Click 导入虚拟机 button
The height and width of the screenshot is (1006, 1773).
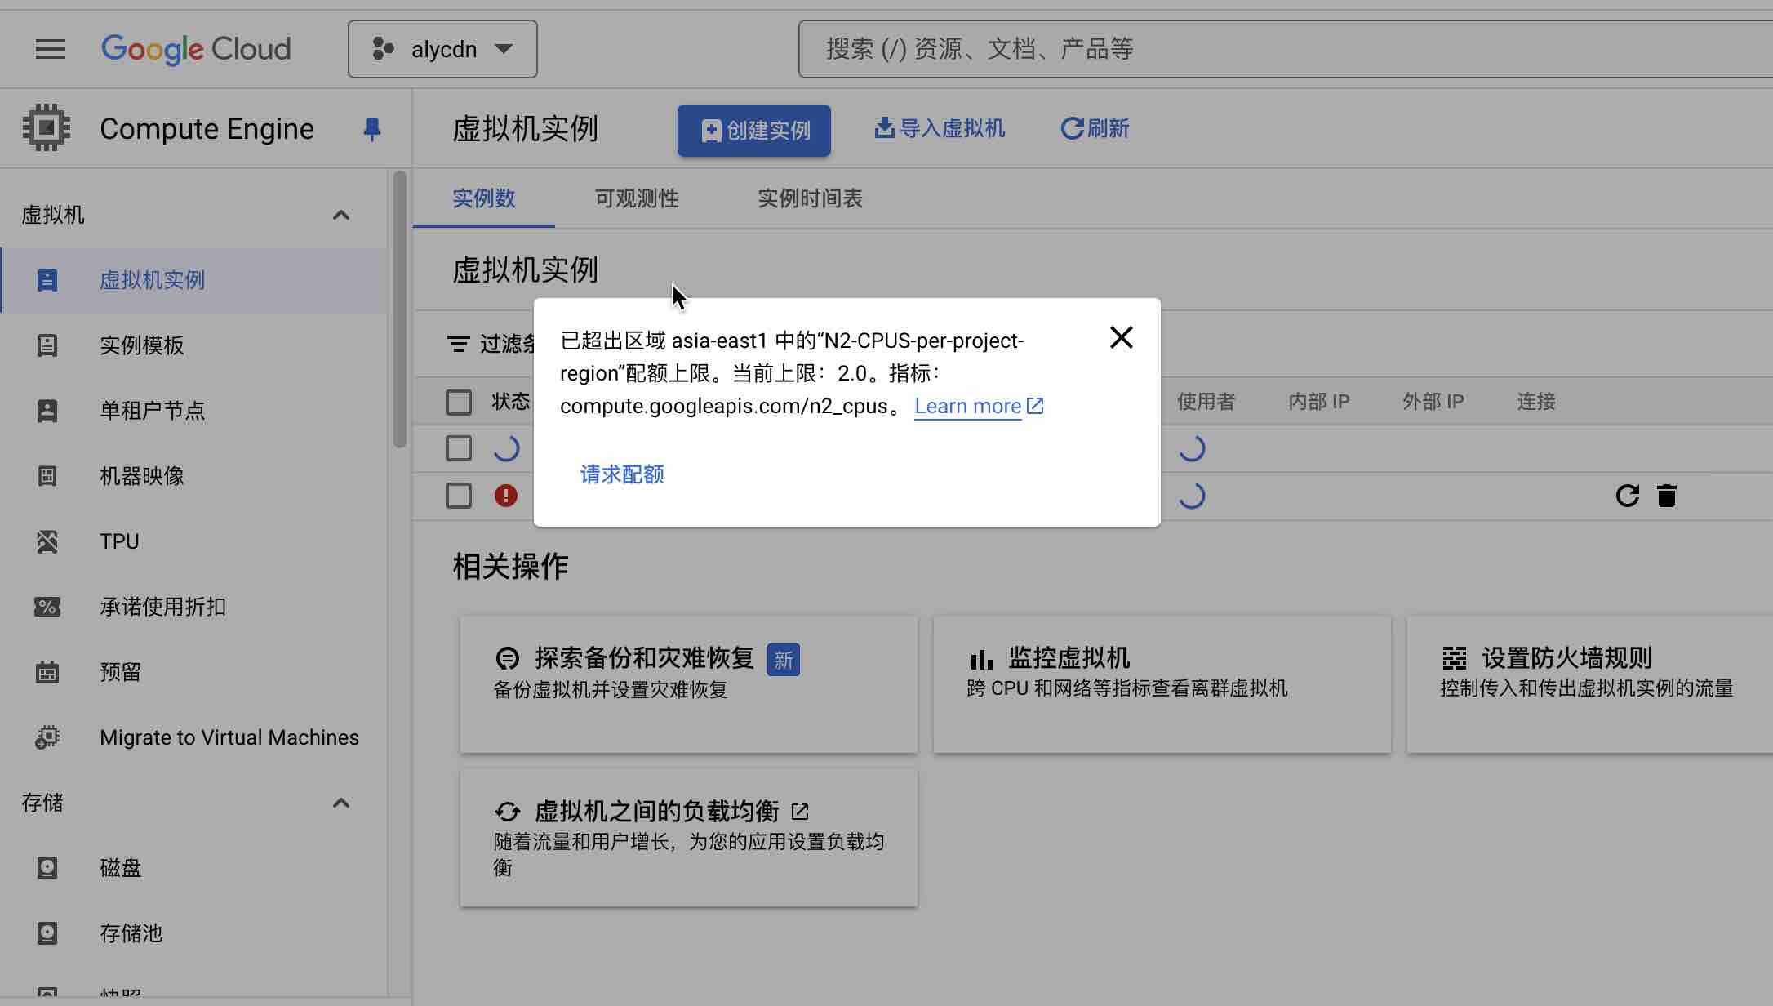[940, 129]
